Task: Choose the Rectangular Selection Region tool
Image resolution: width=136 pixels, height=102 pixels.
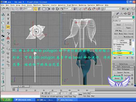Action: point(44,9)
